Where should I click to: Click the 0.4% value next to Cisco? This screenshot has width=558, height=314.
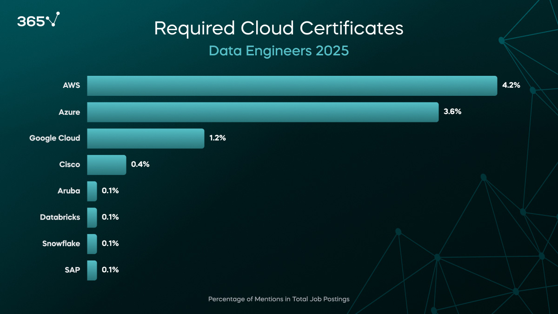tap(140, 165)
